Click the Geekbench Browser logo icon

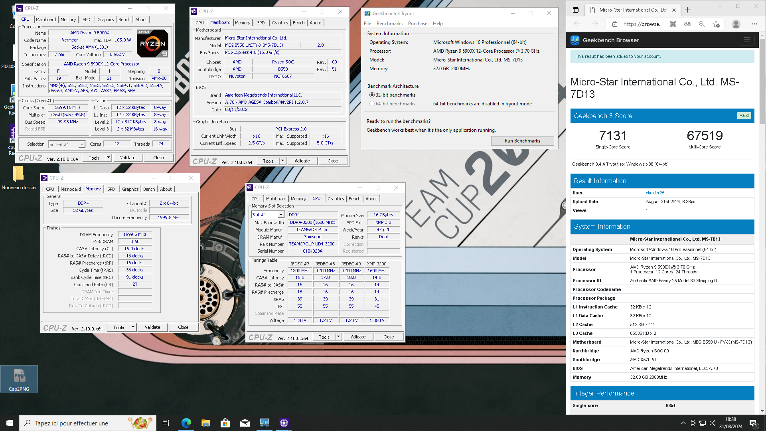tap(575, 40)
